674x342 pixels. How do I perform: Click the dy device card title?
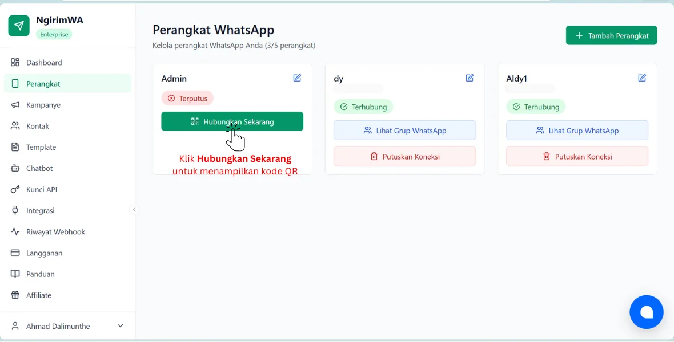click(339, 79)
